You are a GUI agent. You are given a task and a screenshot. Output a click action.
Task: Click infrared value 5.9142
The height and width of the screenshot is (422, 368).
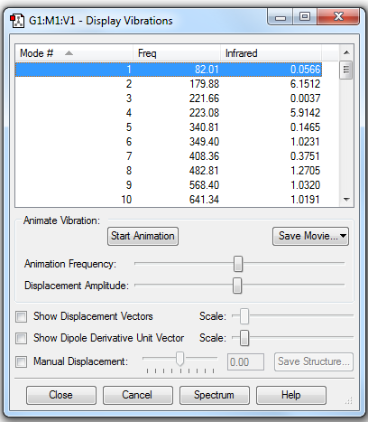[305, 113]
